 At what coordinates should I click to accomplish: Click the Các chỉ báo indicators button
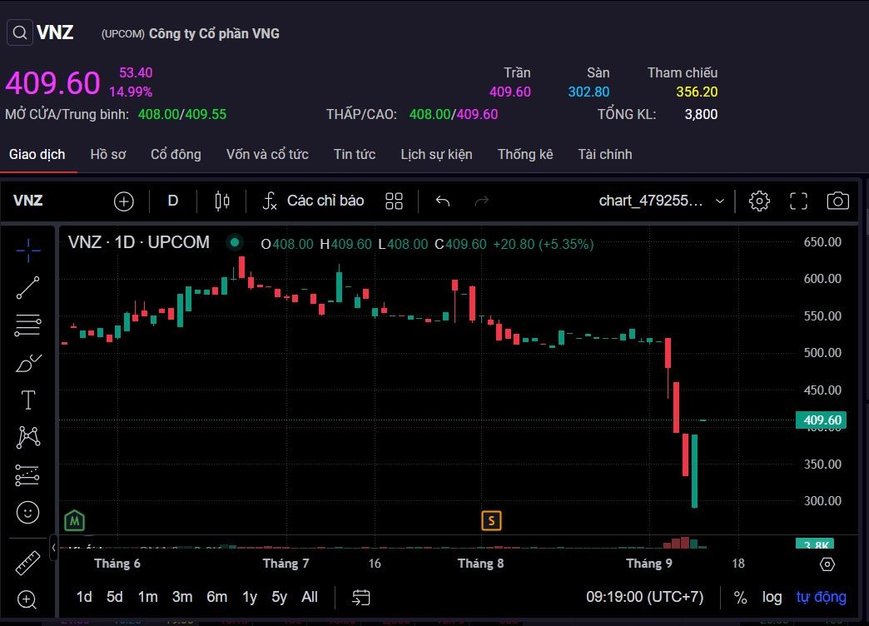[x=313, y=201]
